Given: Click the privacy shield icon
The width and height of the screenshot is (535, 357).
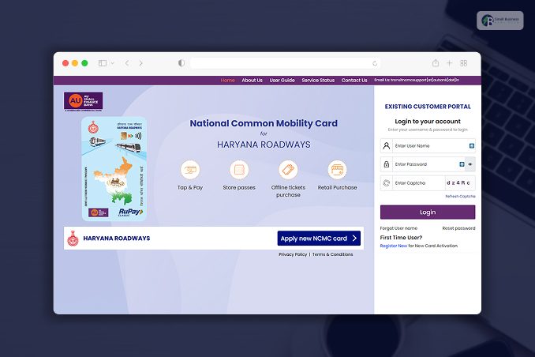Looking at the screenshot, I should (181, 63).
